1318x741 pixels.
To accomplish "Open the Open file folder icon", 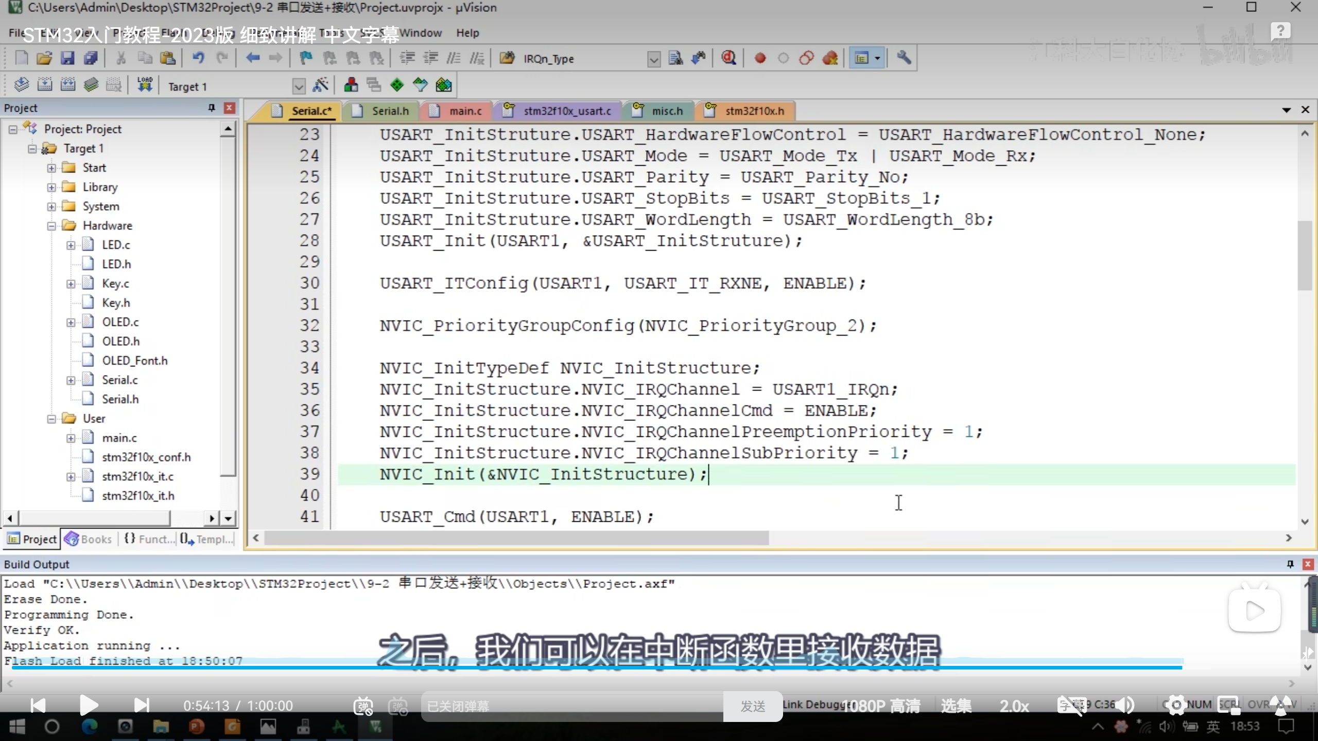I will coord(44,58).
